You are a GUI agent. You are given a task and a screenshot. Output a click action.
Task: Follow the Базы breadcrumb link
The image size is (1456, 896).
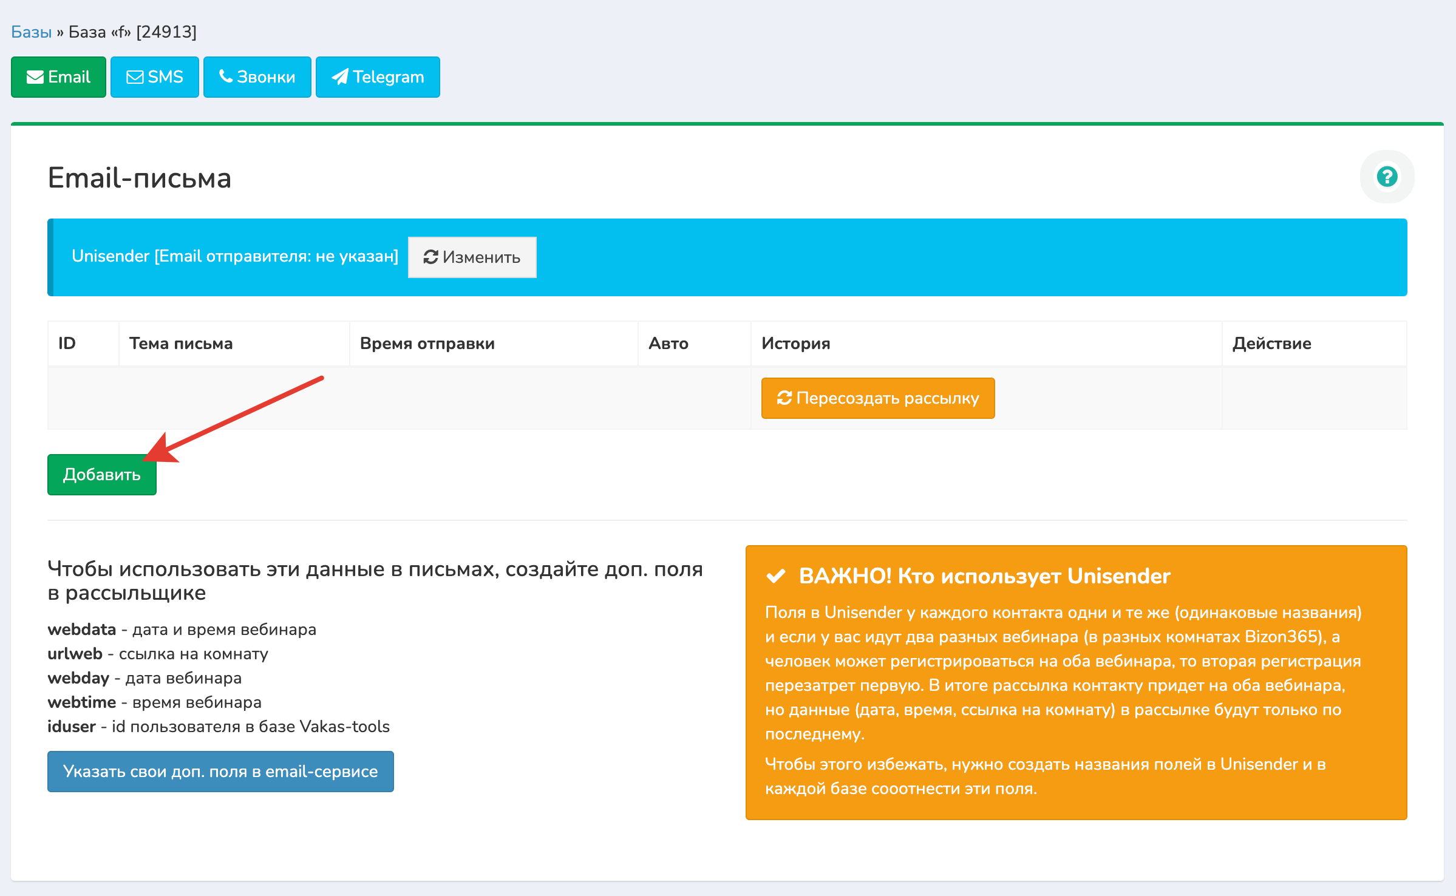[x=32, y=32]
